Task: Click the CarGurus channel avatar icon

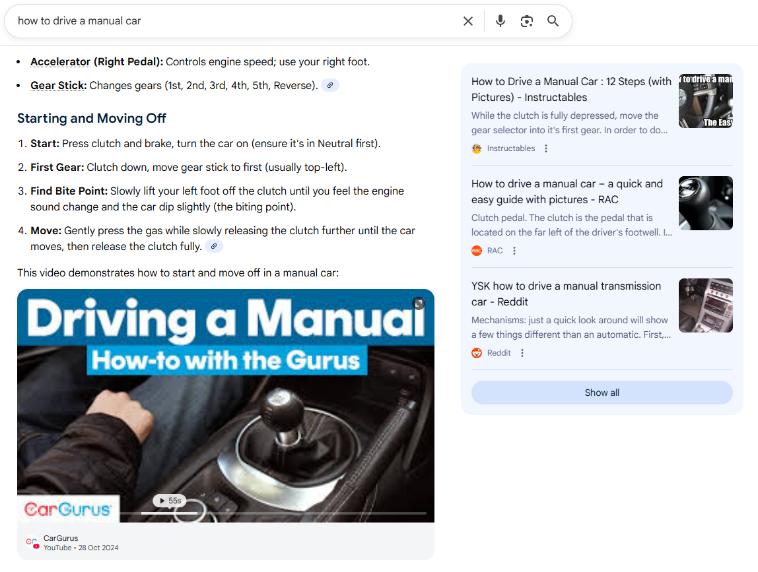Action: click(x=32, y=542)
